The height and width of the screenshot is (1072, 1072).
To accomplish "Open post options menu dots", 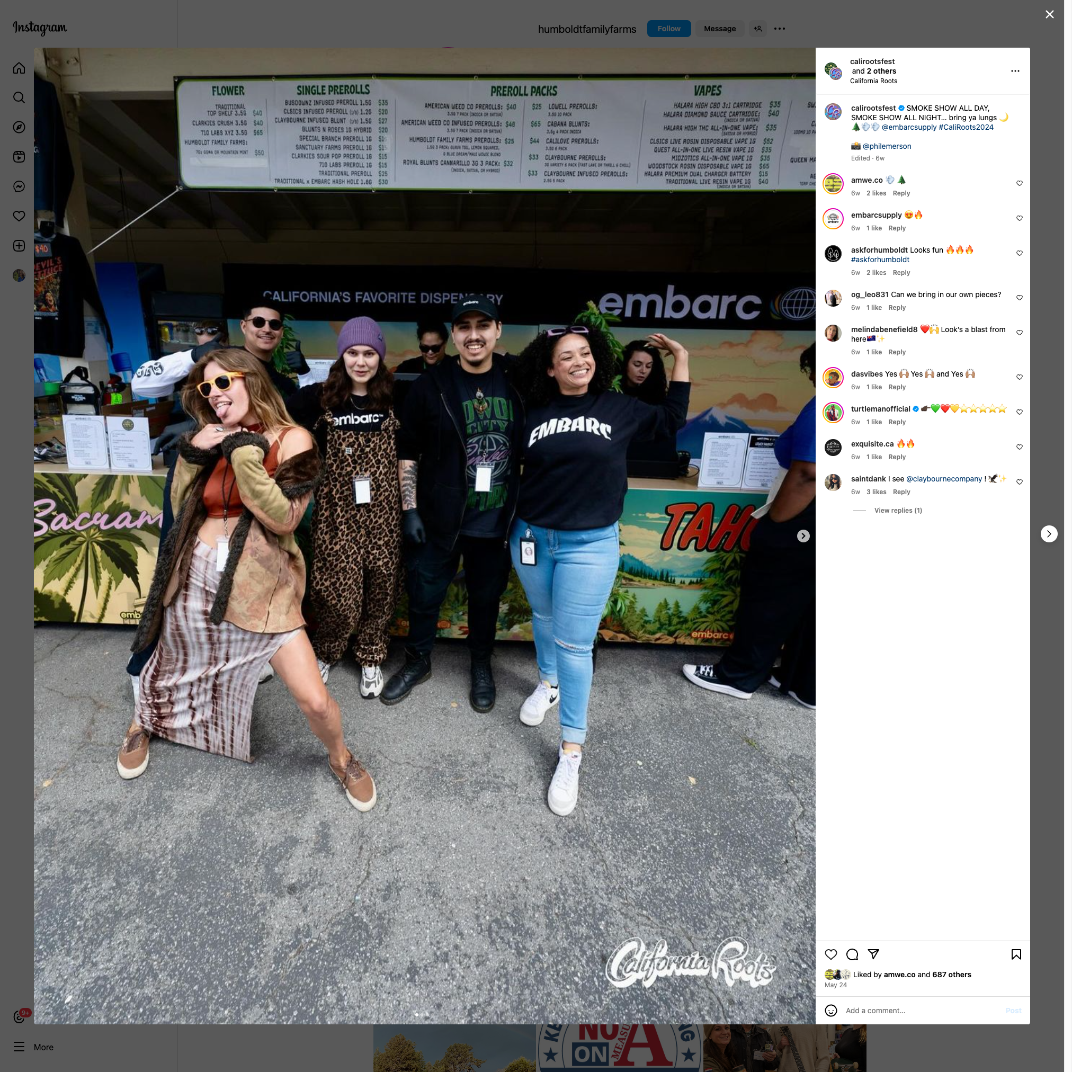I will click(1015, 71).
